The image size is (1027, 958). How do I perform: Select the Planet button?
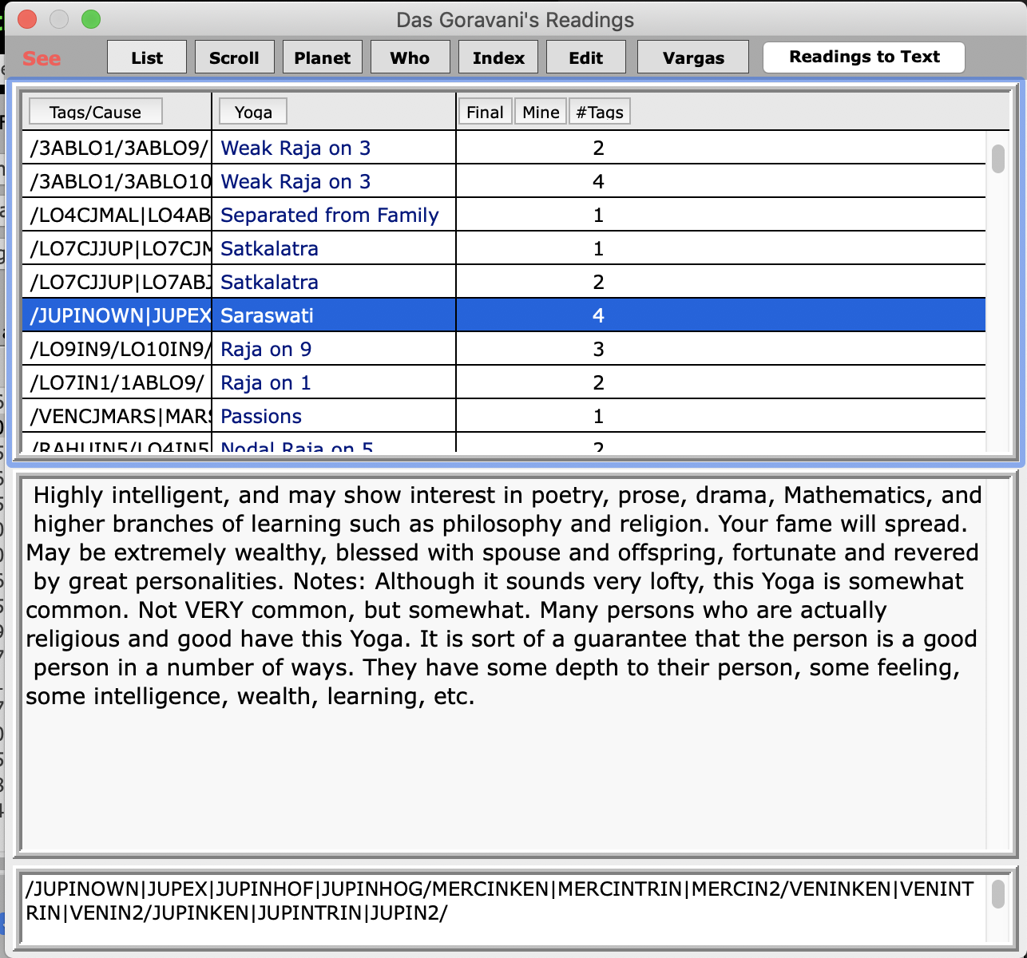point(323,57)
